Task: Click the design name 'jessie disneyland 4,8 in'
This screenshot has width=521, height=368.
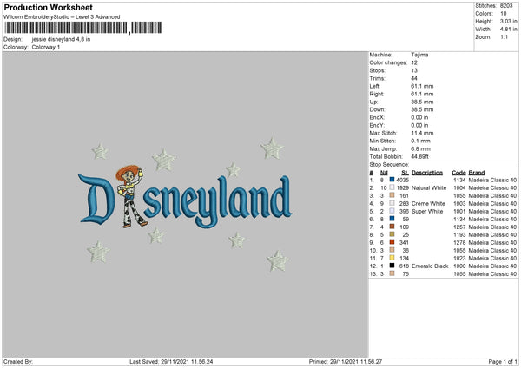Action: [x=61, y=39]
